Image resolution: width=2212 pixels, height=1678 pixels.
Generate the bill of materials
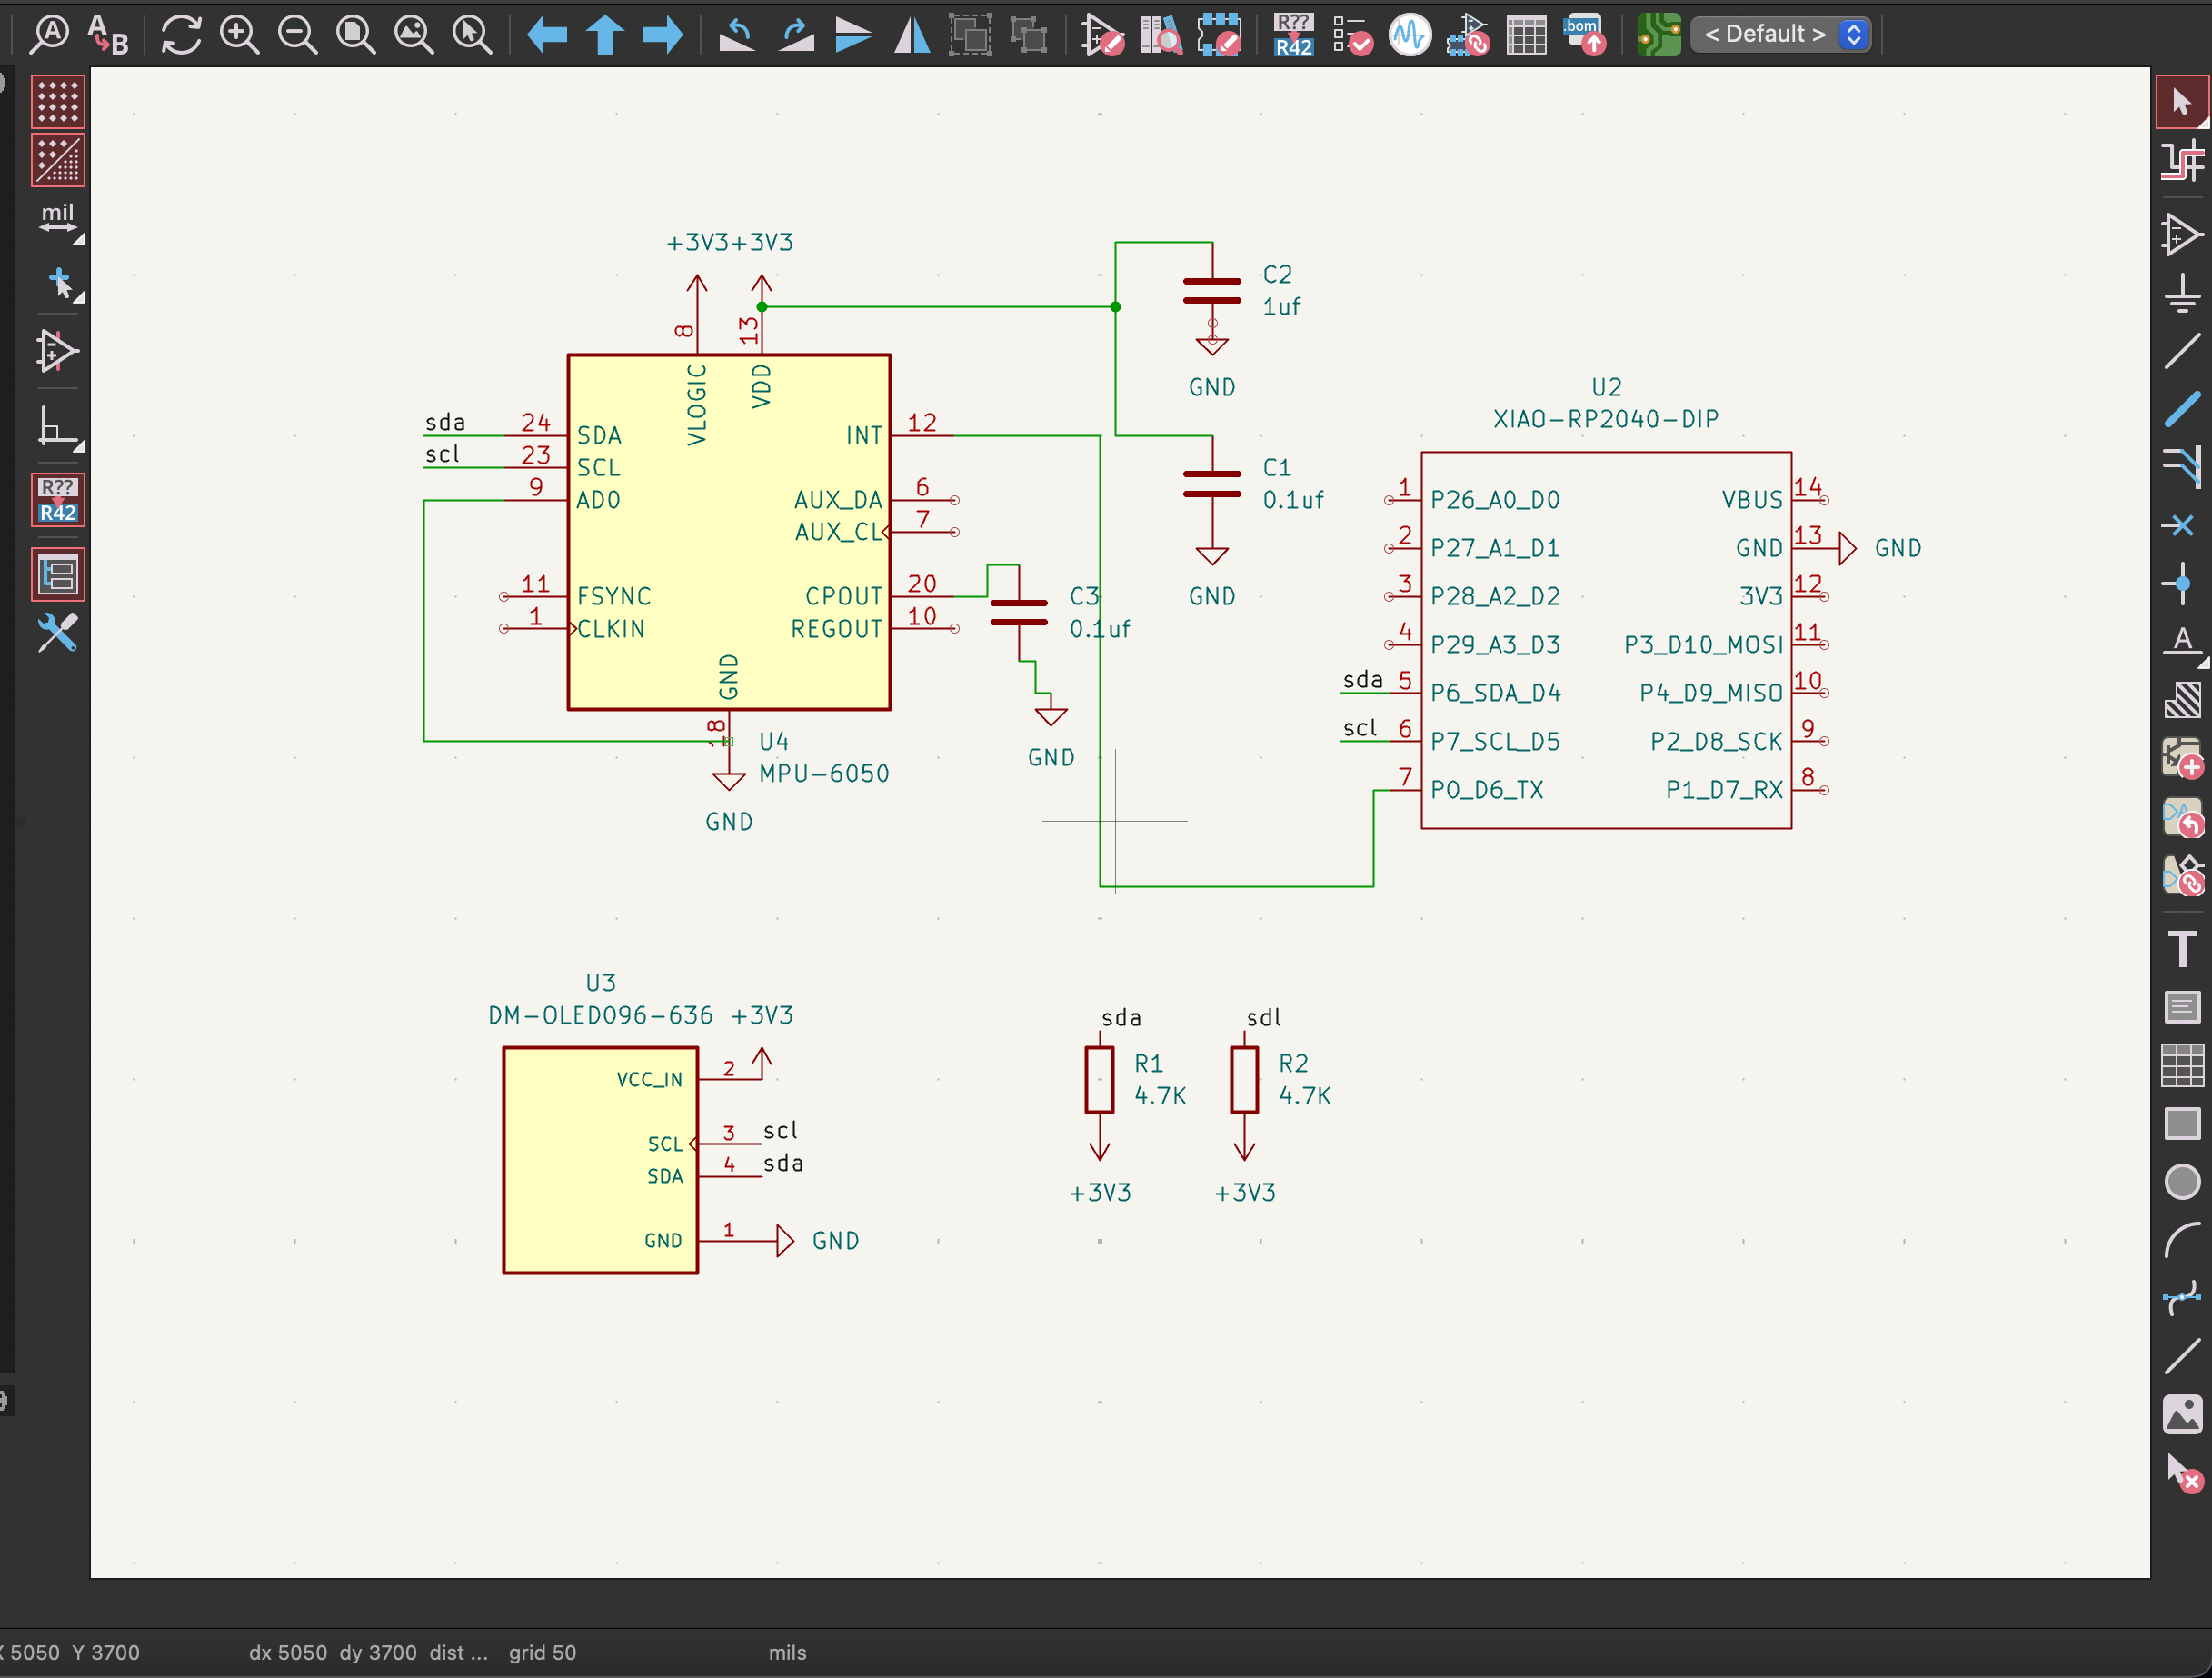[x=1584, y=34]
